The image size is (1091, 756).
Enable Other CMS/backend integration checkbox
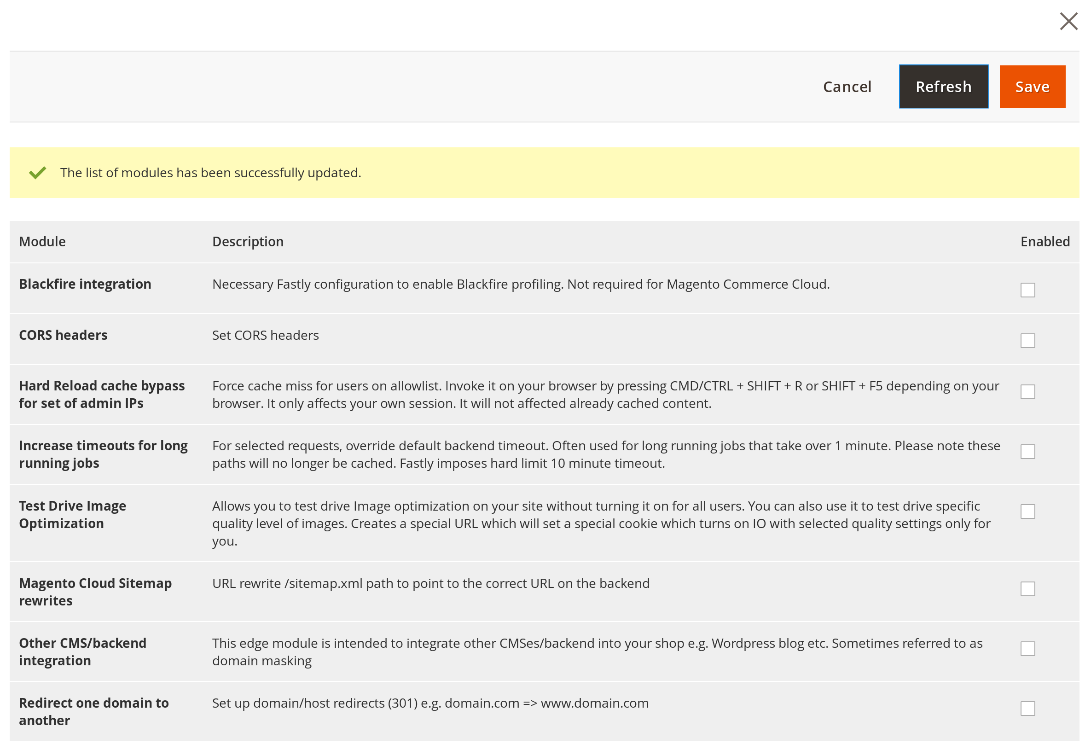(x=1027, y=648)
